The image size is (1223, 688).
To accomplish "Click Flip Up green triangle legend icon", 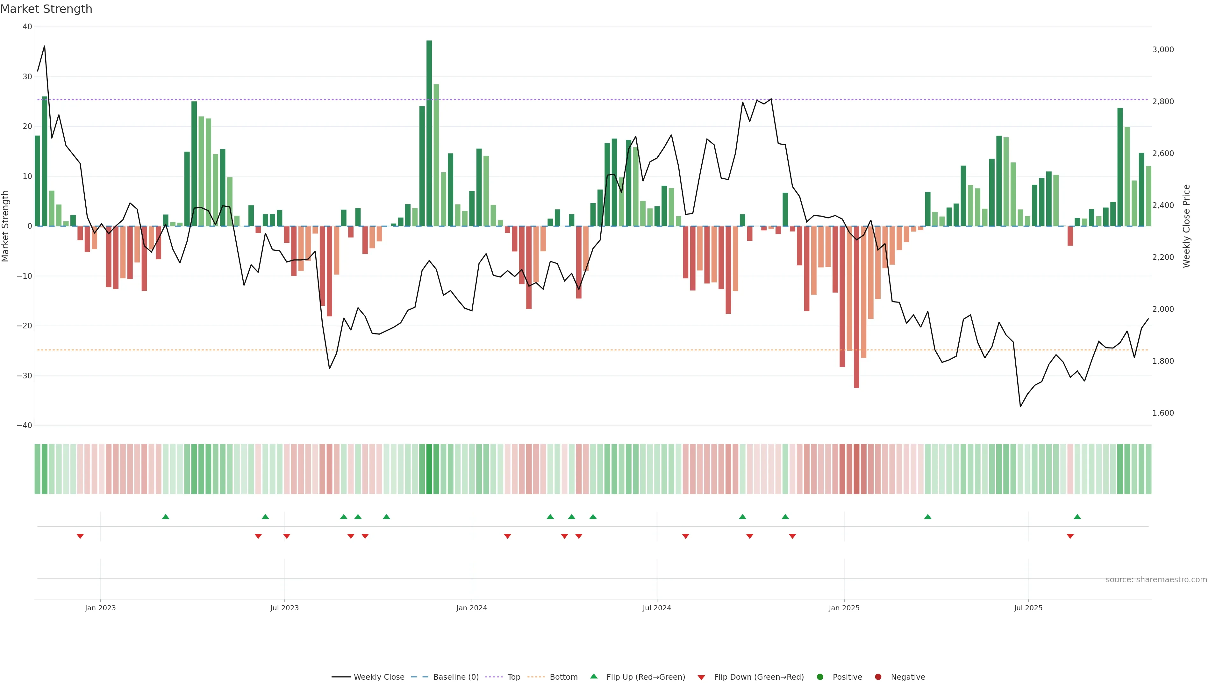I will tap(593, 677).
